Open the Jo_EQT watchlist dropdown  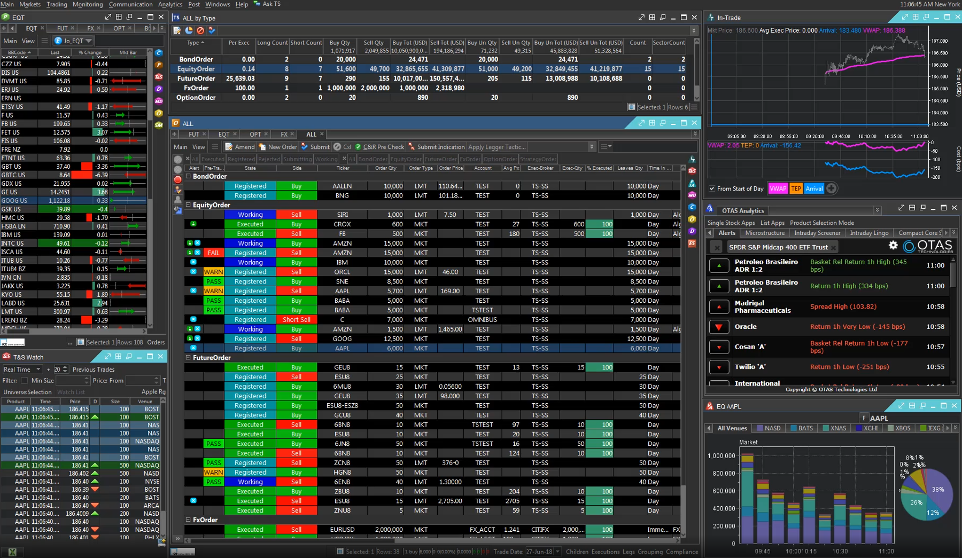click(x=88, y=41)
